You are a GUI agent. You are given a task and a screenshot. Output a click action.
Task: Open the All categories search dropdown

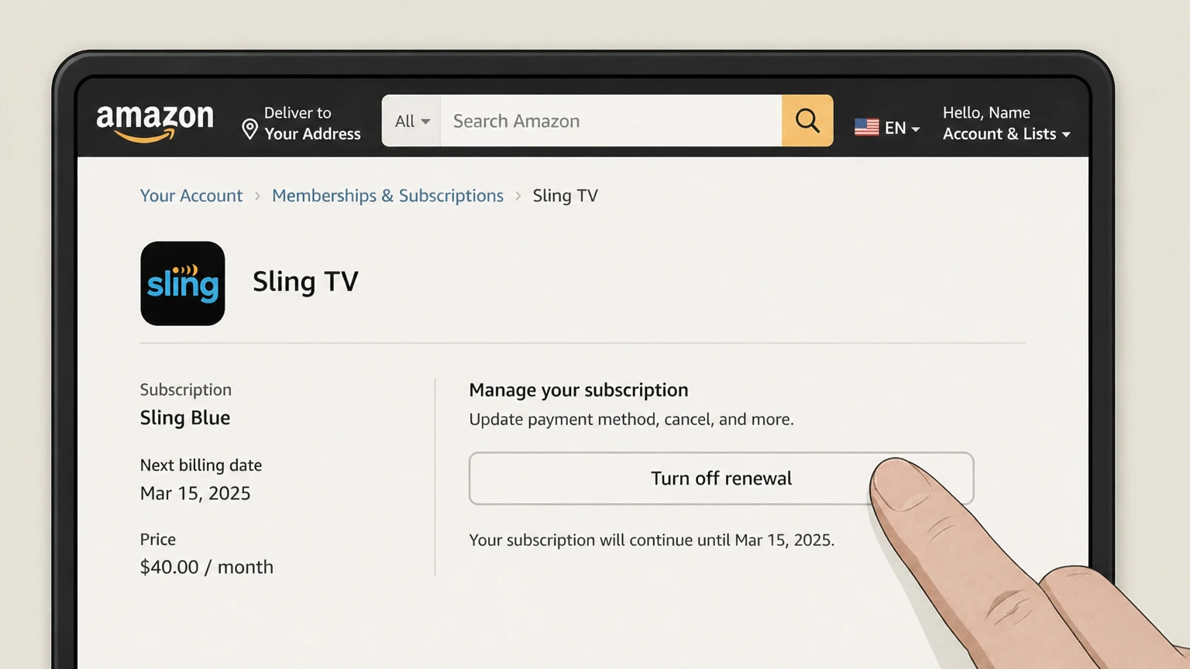point(411,121)
